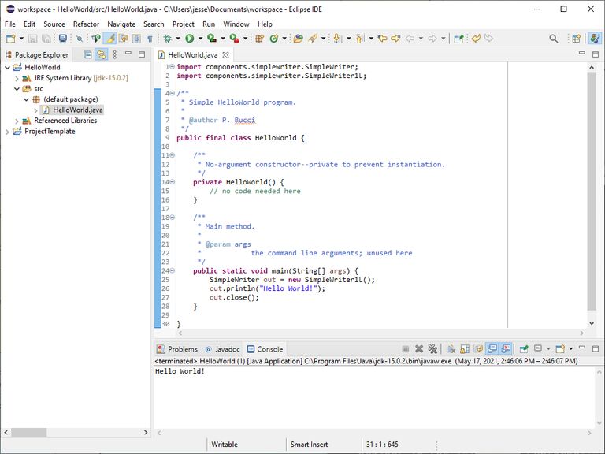Expand the ProjectTemplate project
The height and width of the screenshot is (454, 605).
click(x=8, y=132)
